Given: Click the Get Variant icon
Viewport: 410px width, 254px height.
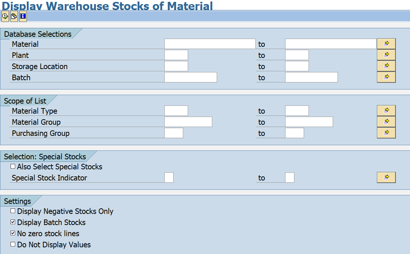Looking at the screenshot, I should 14,16.
